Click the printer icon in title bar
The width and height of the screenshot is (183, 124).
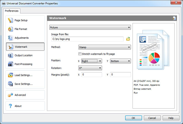(x=4, y=3)
